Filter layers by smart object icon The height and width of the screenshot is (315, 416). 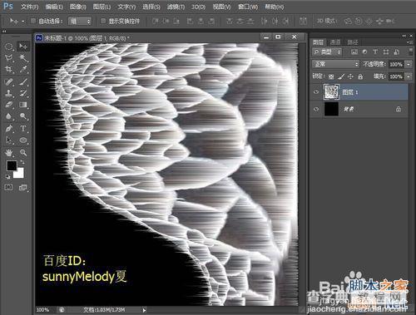[397, 52]
